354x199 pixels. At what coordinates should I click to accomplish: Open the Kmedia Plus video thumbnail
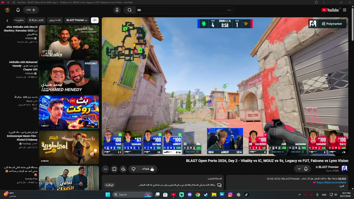tap(69, 178)
